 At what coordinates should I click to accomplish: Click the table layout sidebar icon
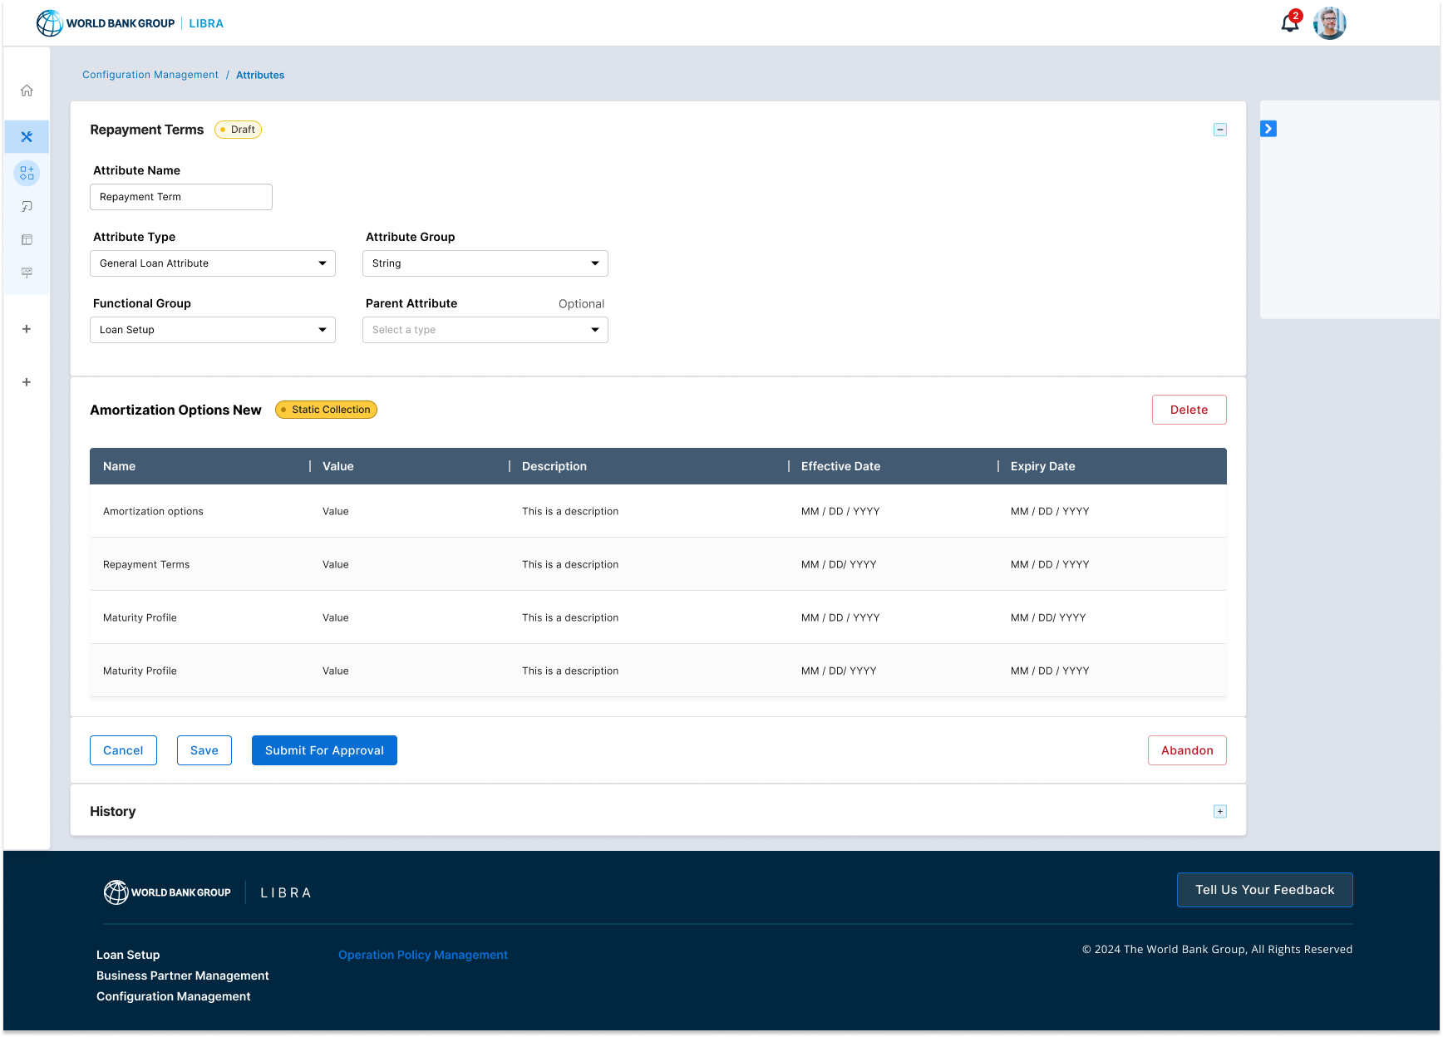(x=27, y=240)
